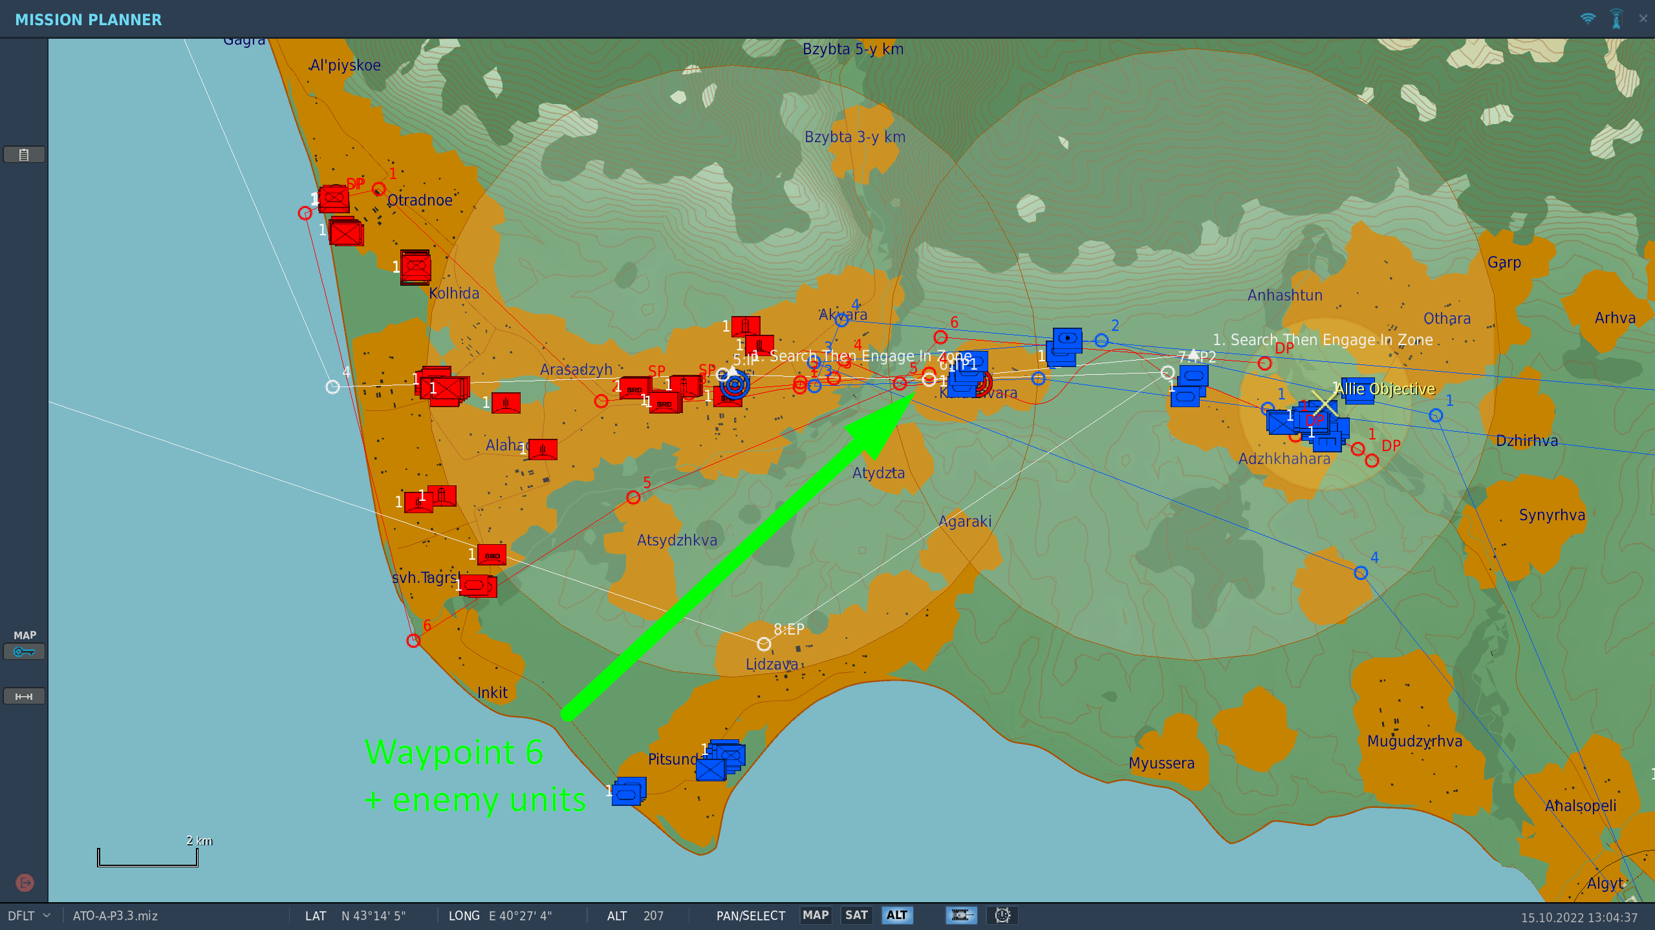Click the Allie Objective yellow X marker

click(1324, 403)
